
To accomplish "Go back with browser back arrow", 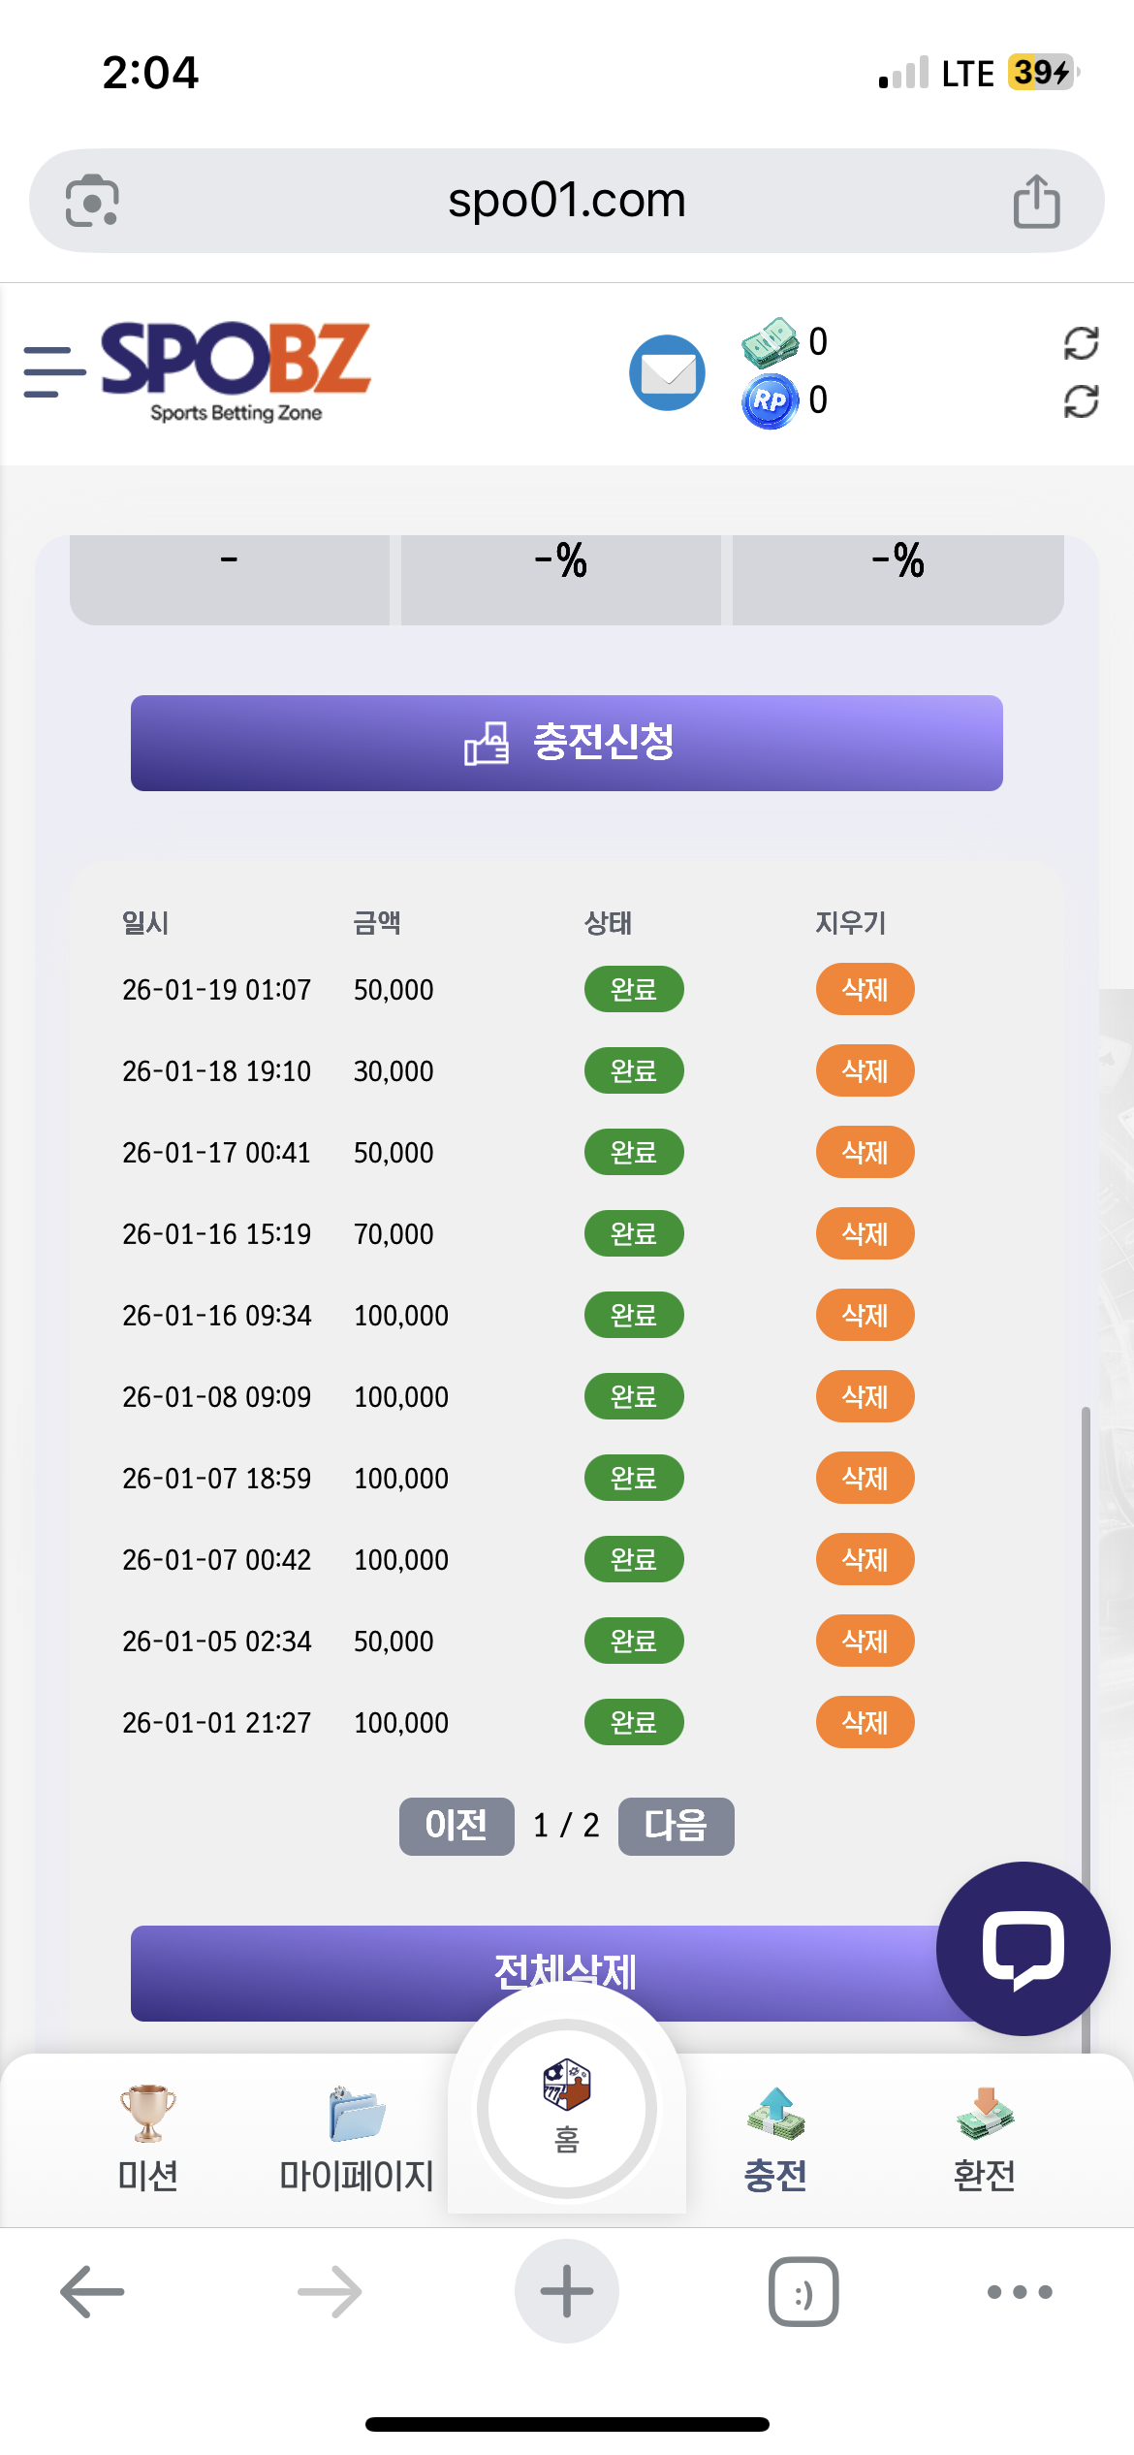I will [x=92, y=2292].
